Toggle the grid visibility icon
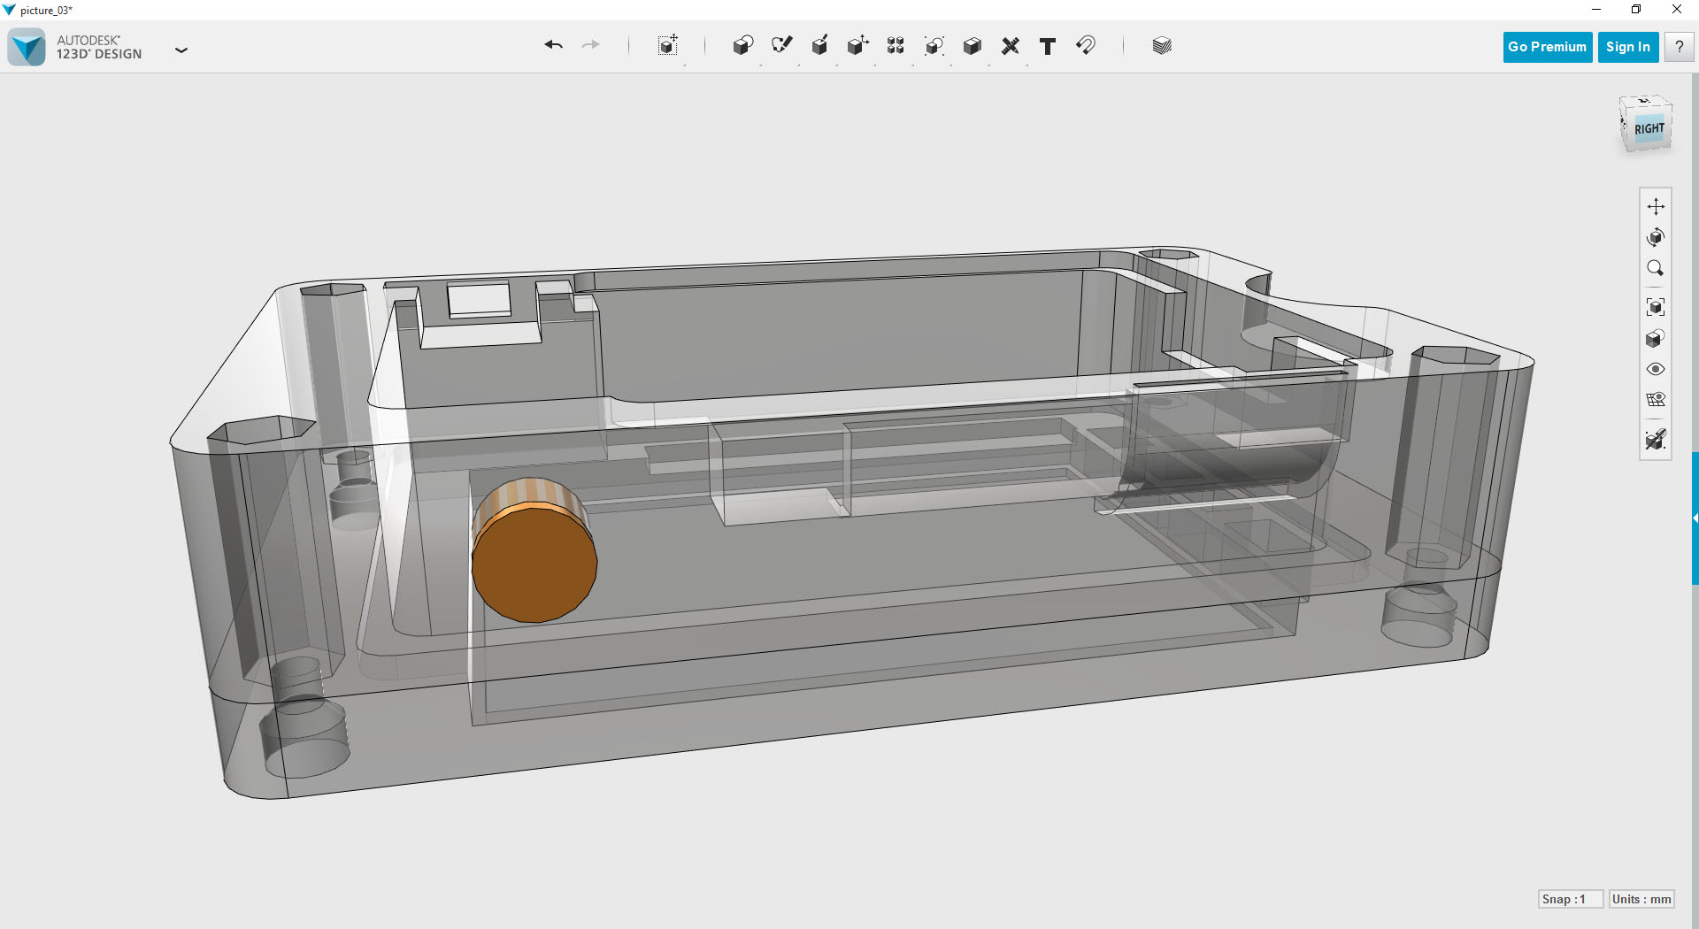The image size is (1699, 929). (x=1656, y=400)
